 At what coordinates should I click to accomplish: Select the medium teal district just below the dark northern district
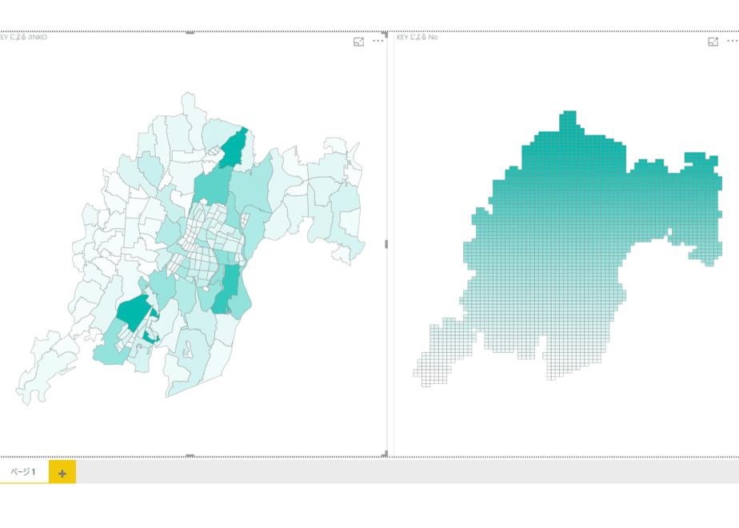[x=210, y=186]
